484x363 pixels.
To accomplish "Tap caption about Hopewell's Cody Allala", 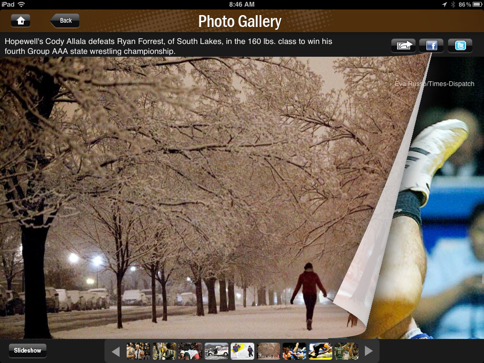I will pyautogui.click(x=168, y=46).
